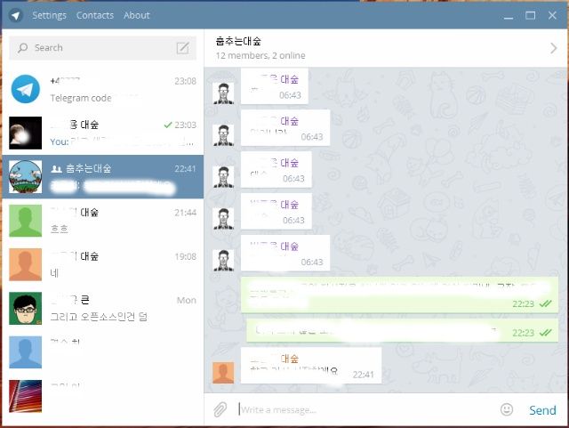This screenshot has width=569, height=428.
Task: Click '12 members, 2 online' status text
Action: 260,55
